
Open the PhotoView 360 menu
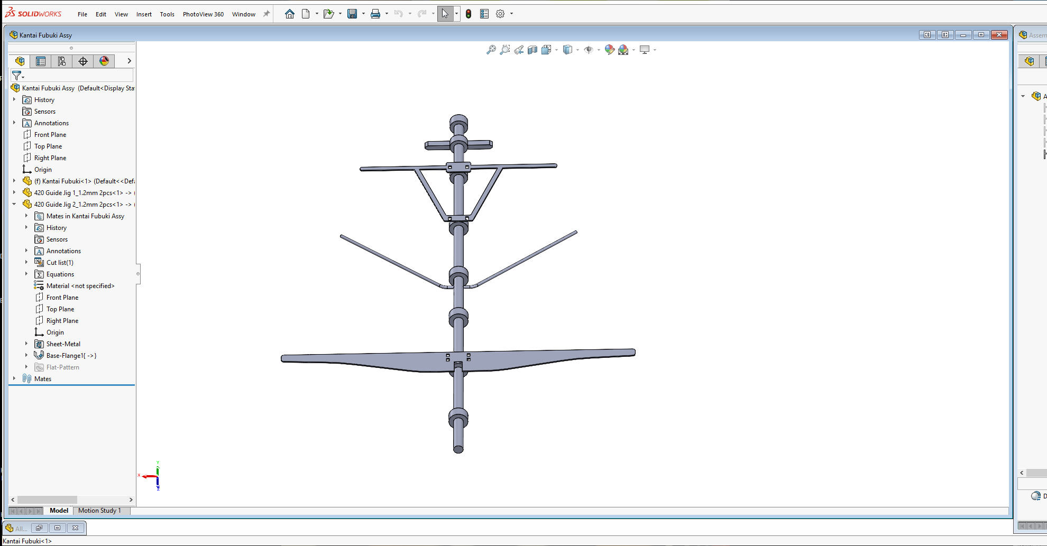[203, 14]
